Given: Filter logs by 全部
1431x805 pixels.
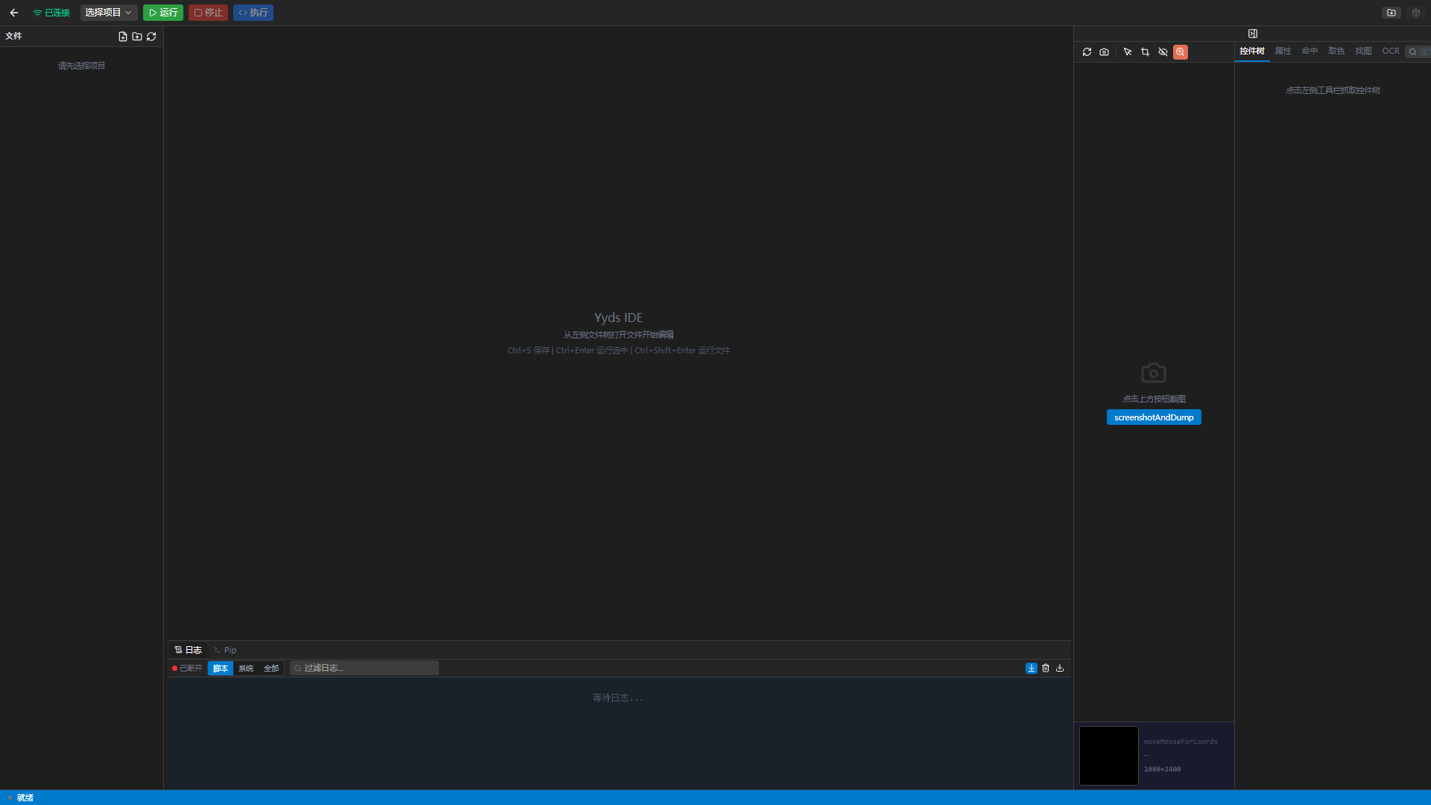Looking at the screenshot, I should click(x=271, y=669).
